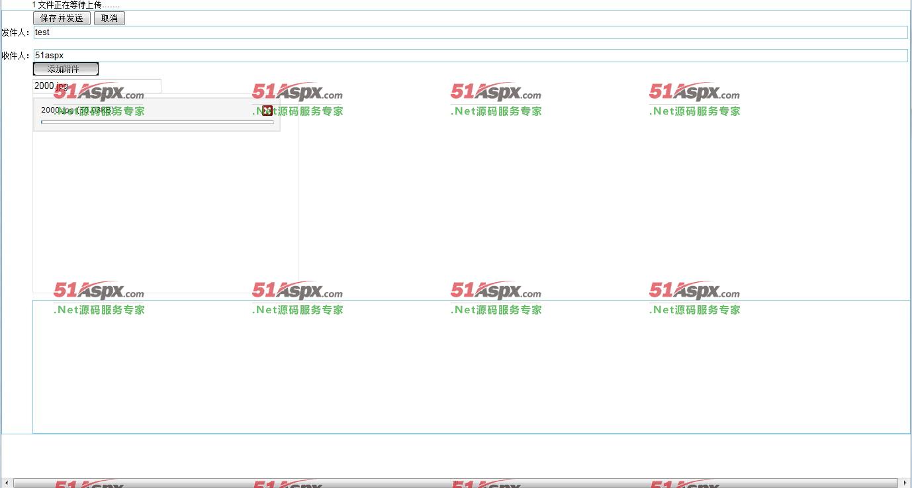Remove queued file 2000.jpg with red X icon
912x488 pixels.
coord(267,111)
